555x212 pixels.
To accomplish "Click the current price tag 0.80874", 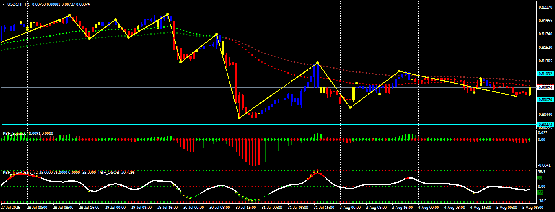I will pos(545,87).
